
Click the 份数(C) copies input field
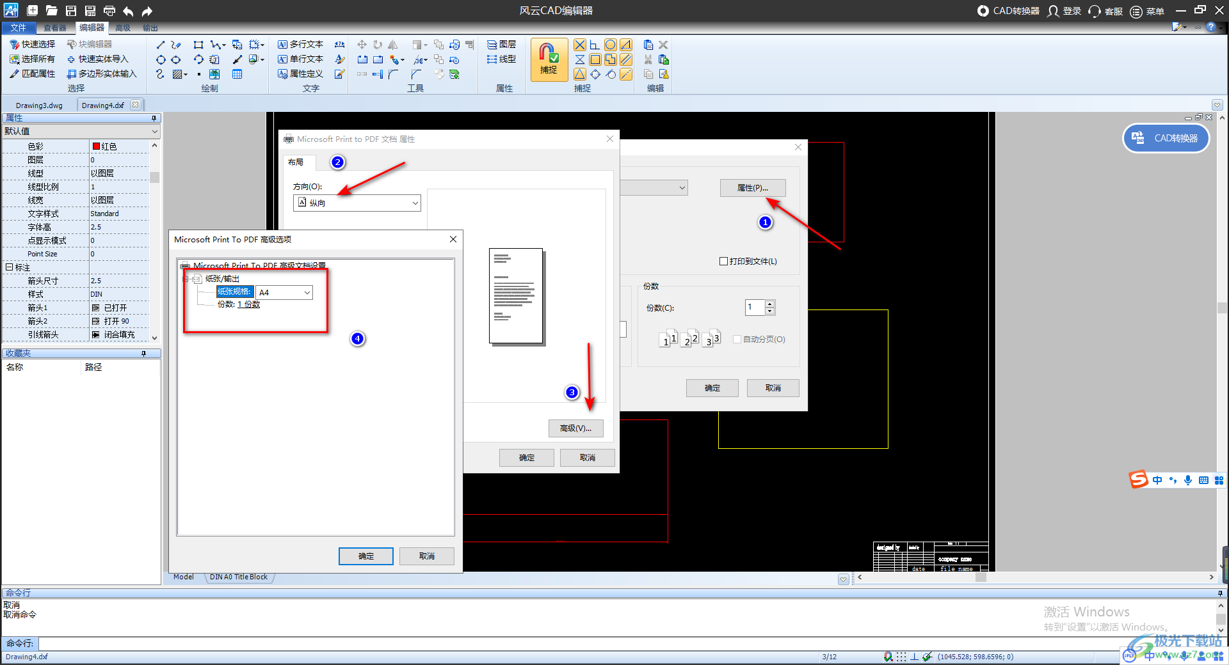755,308
